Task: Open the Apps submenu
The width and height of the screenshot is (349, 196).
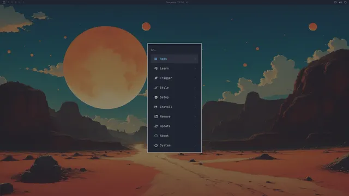Action: (x=174, y=59)
